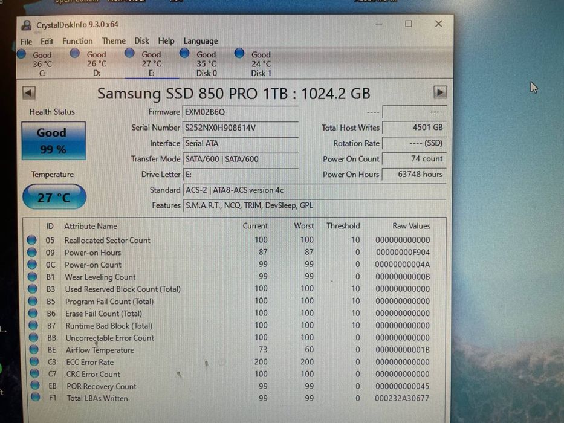Image resolution: width=564 pixels, height=423 pixels.
Task: Click Power On Count value 74 count
Action: 414,158
